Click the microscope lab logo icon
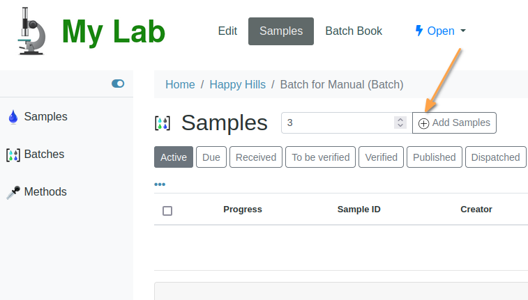The height and width of the screenshot is (300, 528). [31, 31]
